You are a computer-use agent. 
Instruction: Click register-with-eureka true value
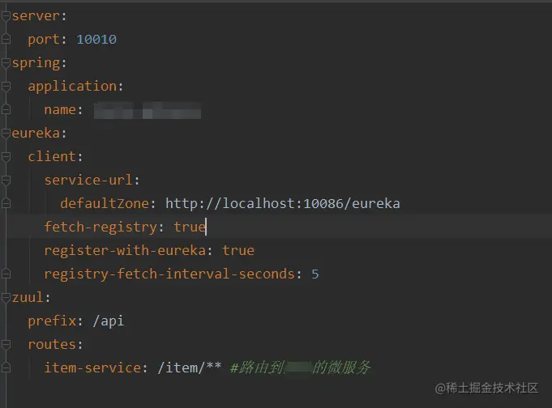238,250
